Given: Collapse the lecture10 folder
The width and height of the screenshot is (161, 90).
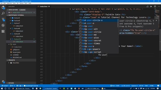Looking at the screenshot, I should pyautogui.click(x=21, y=39).
